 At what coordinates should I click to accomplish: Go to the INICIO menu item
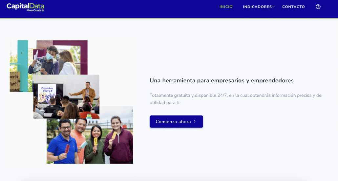click(x=226, y=7)
